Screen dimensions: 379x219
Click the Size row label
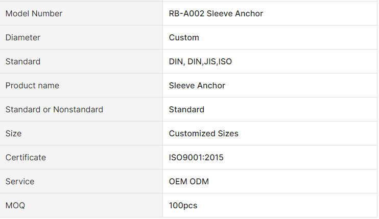14,134
